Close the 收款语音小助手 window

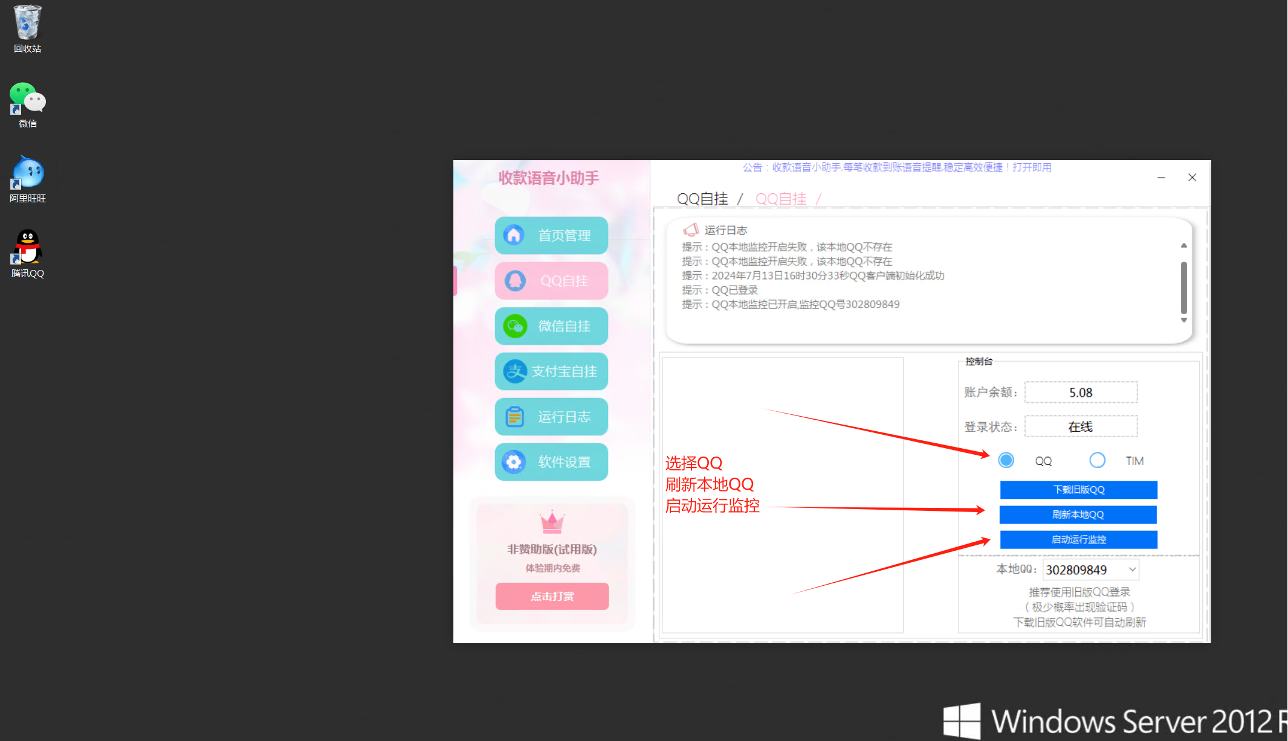pos(1192,178)
